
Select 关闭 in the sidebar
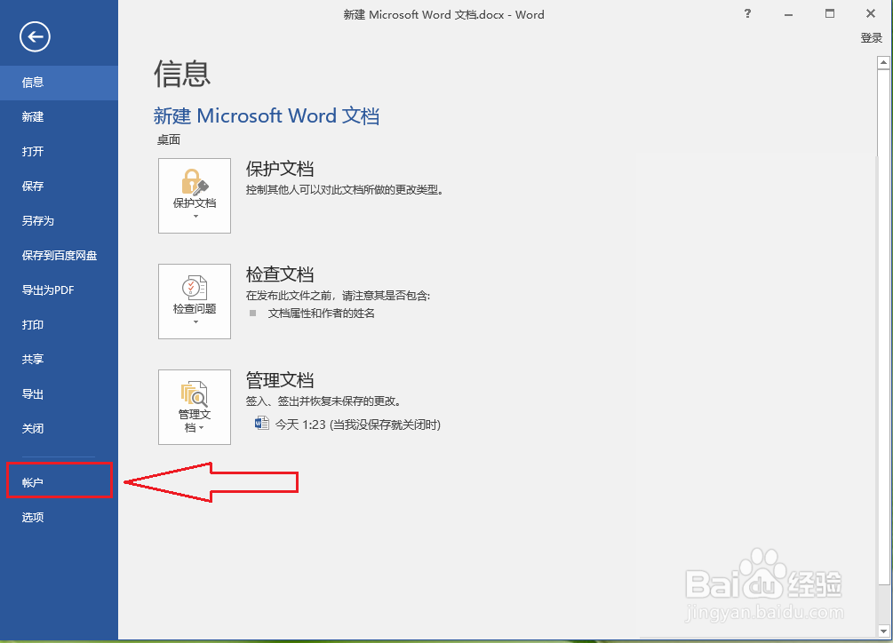coord(60,428)
